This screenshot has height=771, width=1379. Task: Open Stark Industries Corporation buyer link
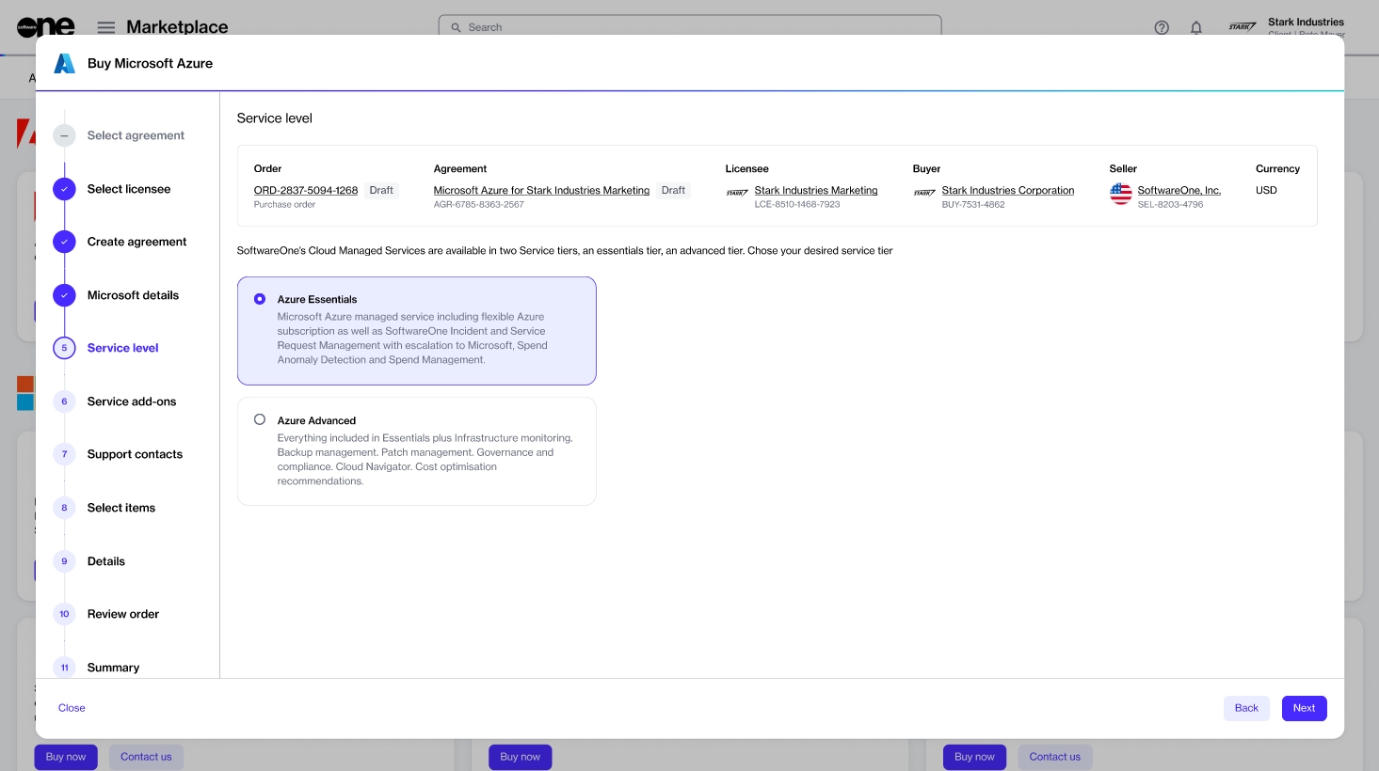1007,190
